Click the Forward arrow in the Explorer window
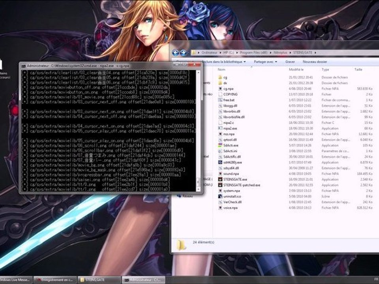The height and width of the screenshot is (284, 379). (x=184, y=52)
